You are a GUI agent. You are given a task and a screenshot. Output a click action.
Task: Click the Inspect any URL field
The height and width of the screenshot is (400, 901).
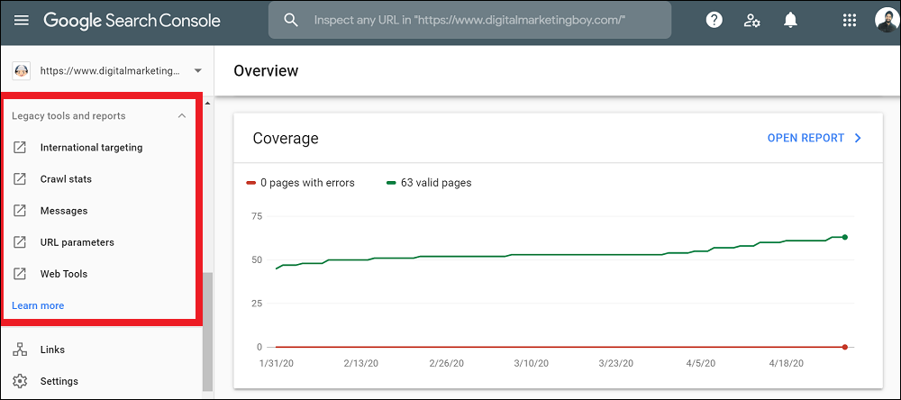[469, 20]
